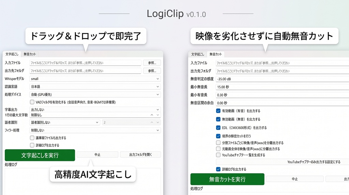Check 詳細ログを出力する in transcription window
This screenshot has height=195, width=349.
(32, 145)
